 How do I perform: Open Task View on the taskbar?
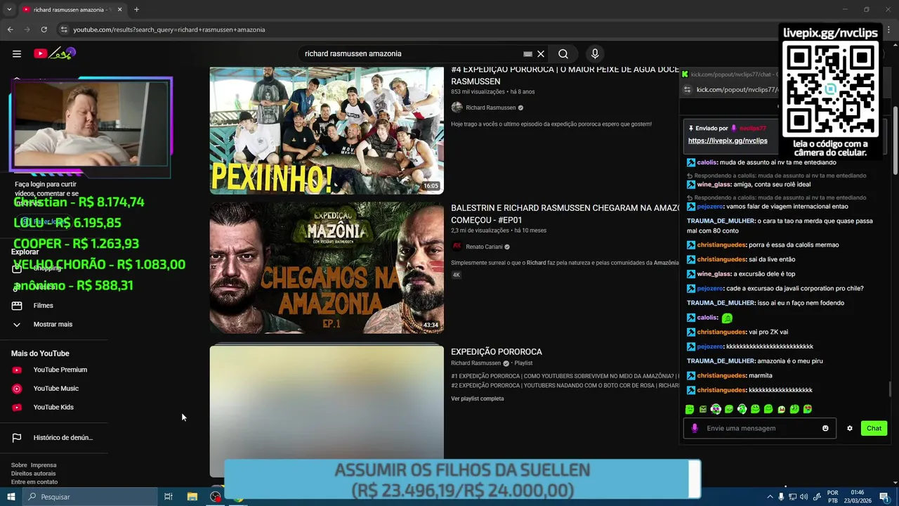(x=169, y=497)
